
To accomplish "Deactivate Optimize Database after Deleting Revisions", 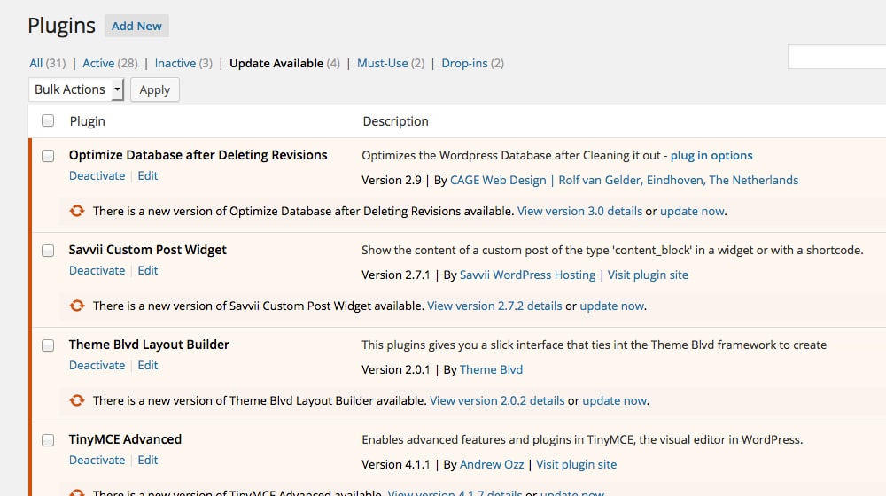I will [97, 175].
